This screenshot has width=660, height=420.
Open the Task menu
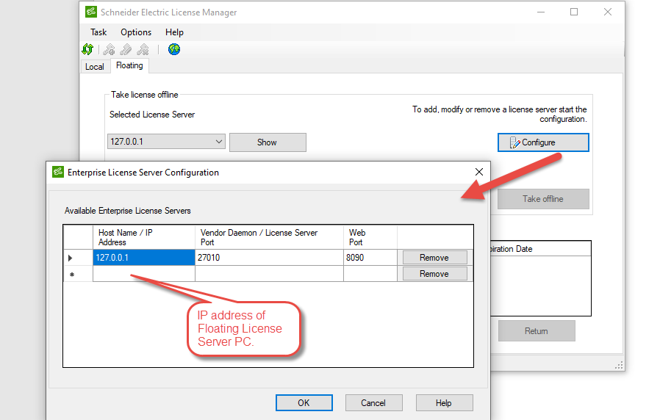(98, 32)
